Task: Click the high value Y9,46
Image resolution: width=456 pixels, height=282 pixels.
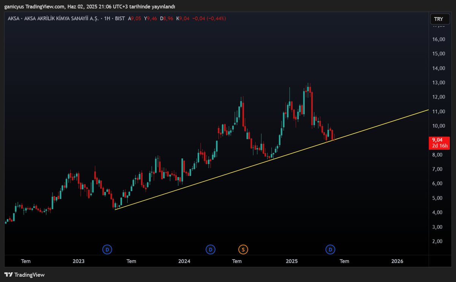Action: tap(150, 18)
